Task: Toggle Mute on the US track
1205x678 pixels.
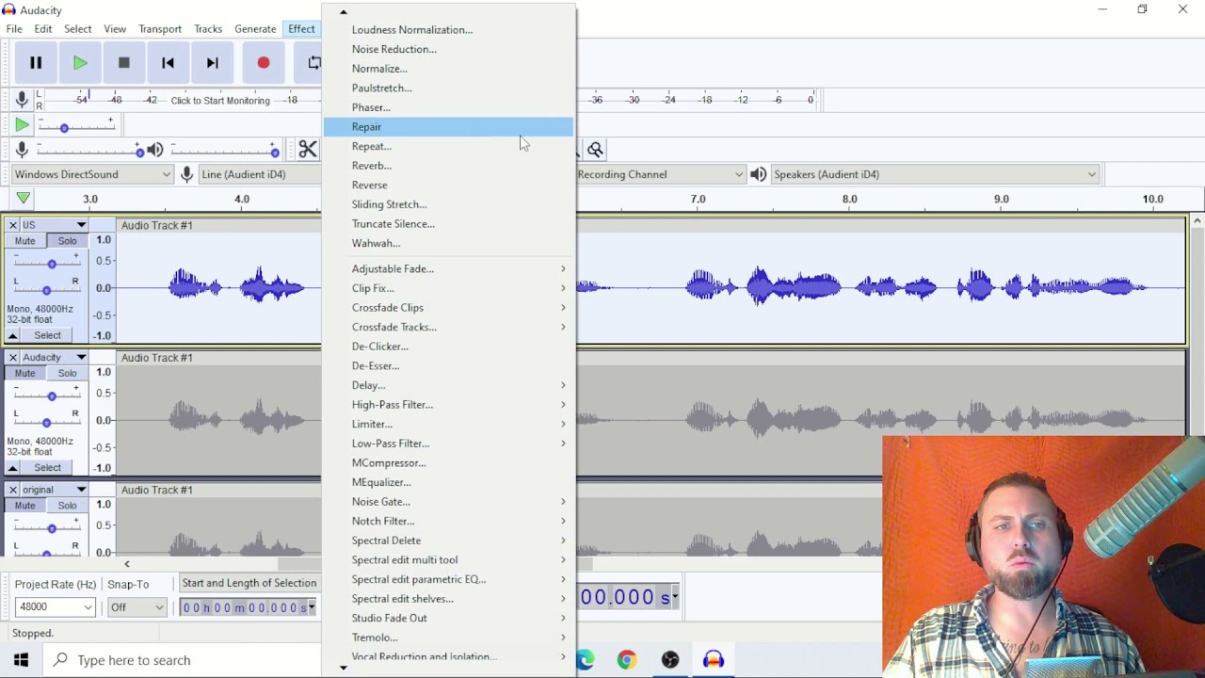Action: click(x=25, y=241)
